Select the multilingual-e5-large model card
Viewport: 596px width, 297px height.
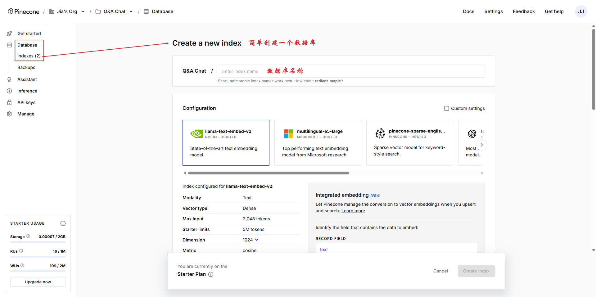coord(318,143)
